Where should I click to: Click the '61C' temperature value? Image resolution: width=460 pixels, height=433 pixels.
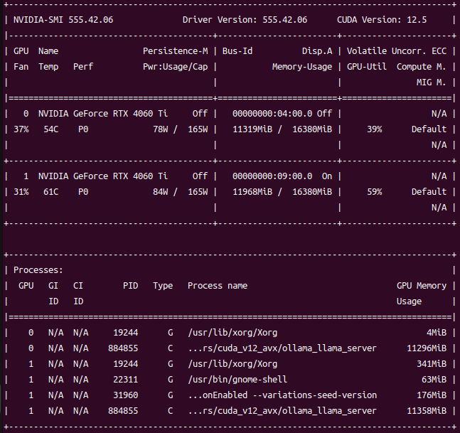coord(50,192)
